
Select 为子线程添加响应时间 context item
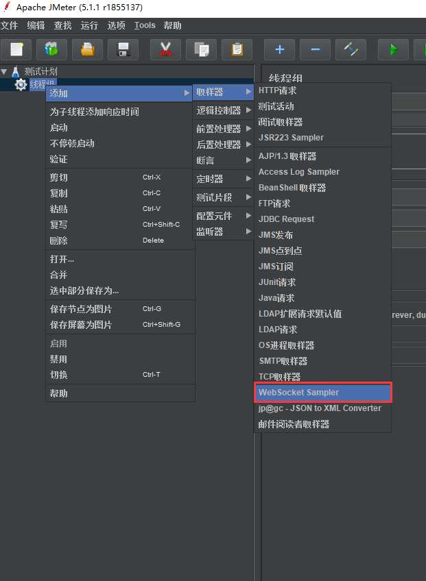tap(120, 112)
